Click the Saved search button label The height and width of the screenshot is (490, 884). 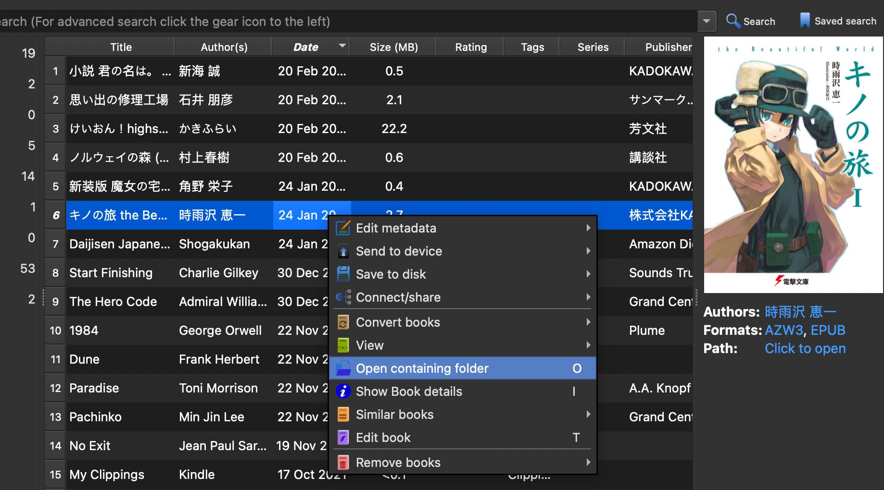click(846, 21)
